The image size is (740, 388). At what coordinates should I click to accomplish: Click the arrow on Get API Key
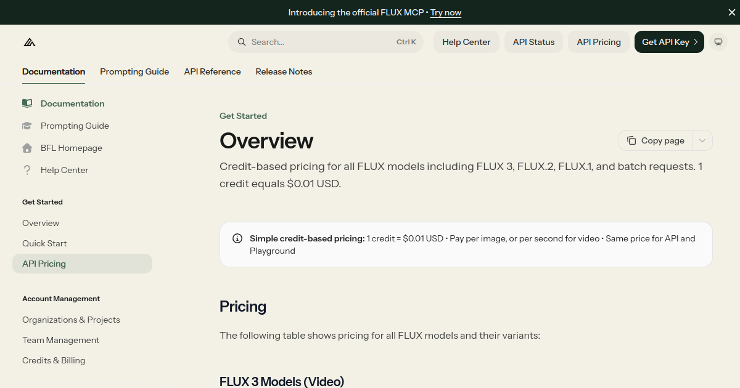click(696, 42)
